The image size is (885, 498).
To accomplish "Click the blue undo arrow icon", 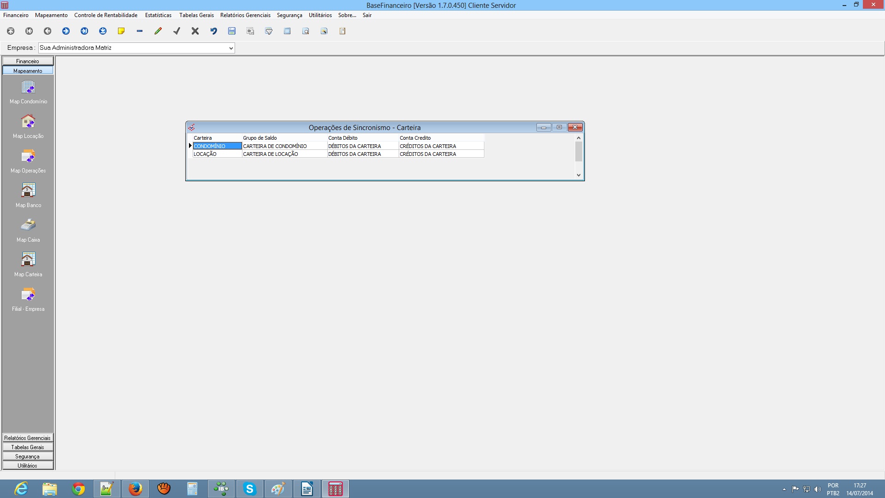I will click(x=213, y=31).
